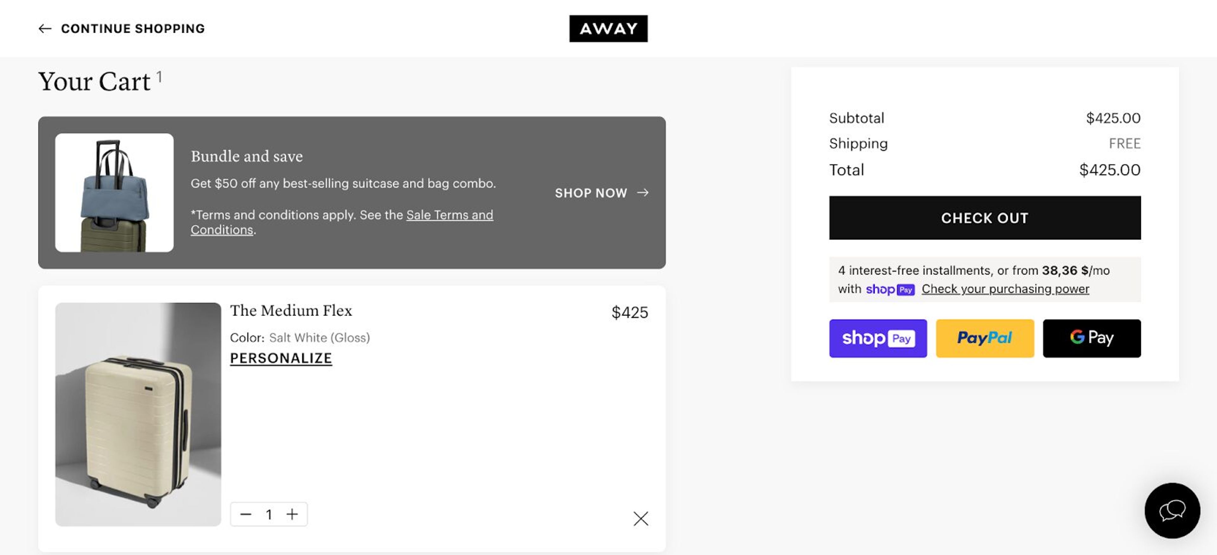
Task: Increase quantity with the plus icon
Action: click(293, 514)
